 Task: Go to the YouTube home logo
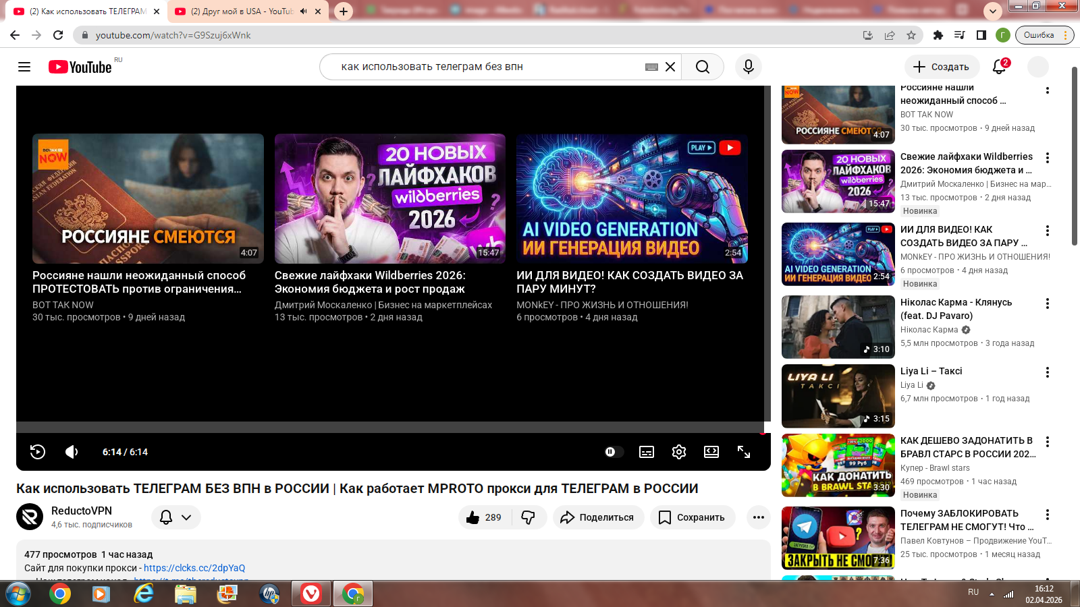point(80,67)
